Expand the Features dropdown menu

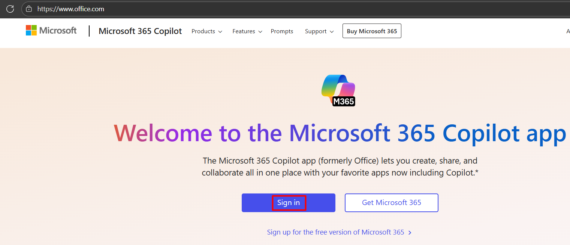[x=247, y=31]
